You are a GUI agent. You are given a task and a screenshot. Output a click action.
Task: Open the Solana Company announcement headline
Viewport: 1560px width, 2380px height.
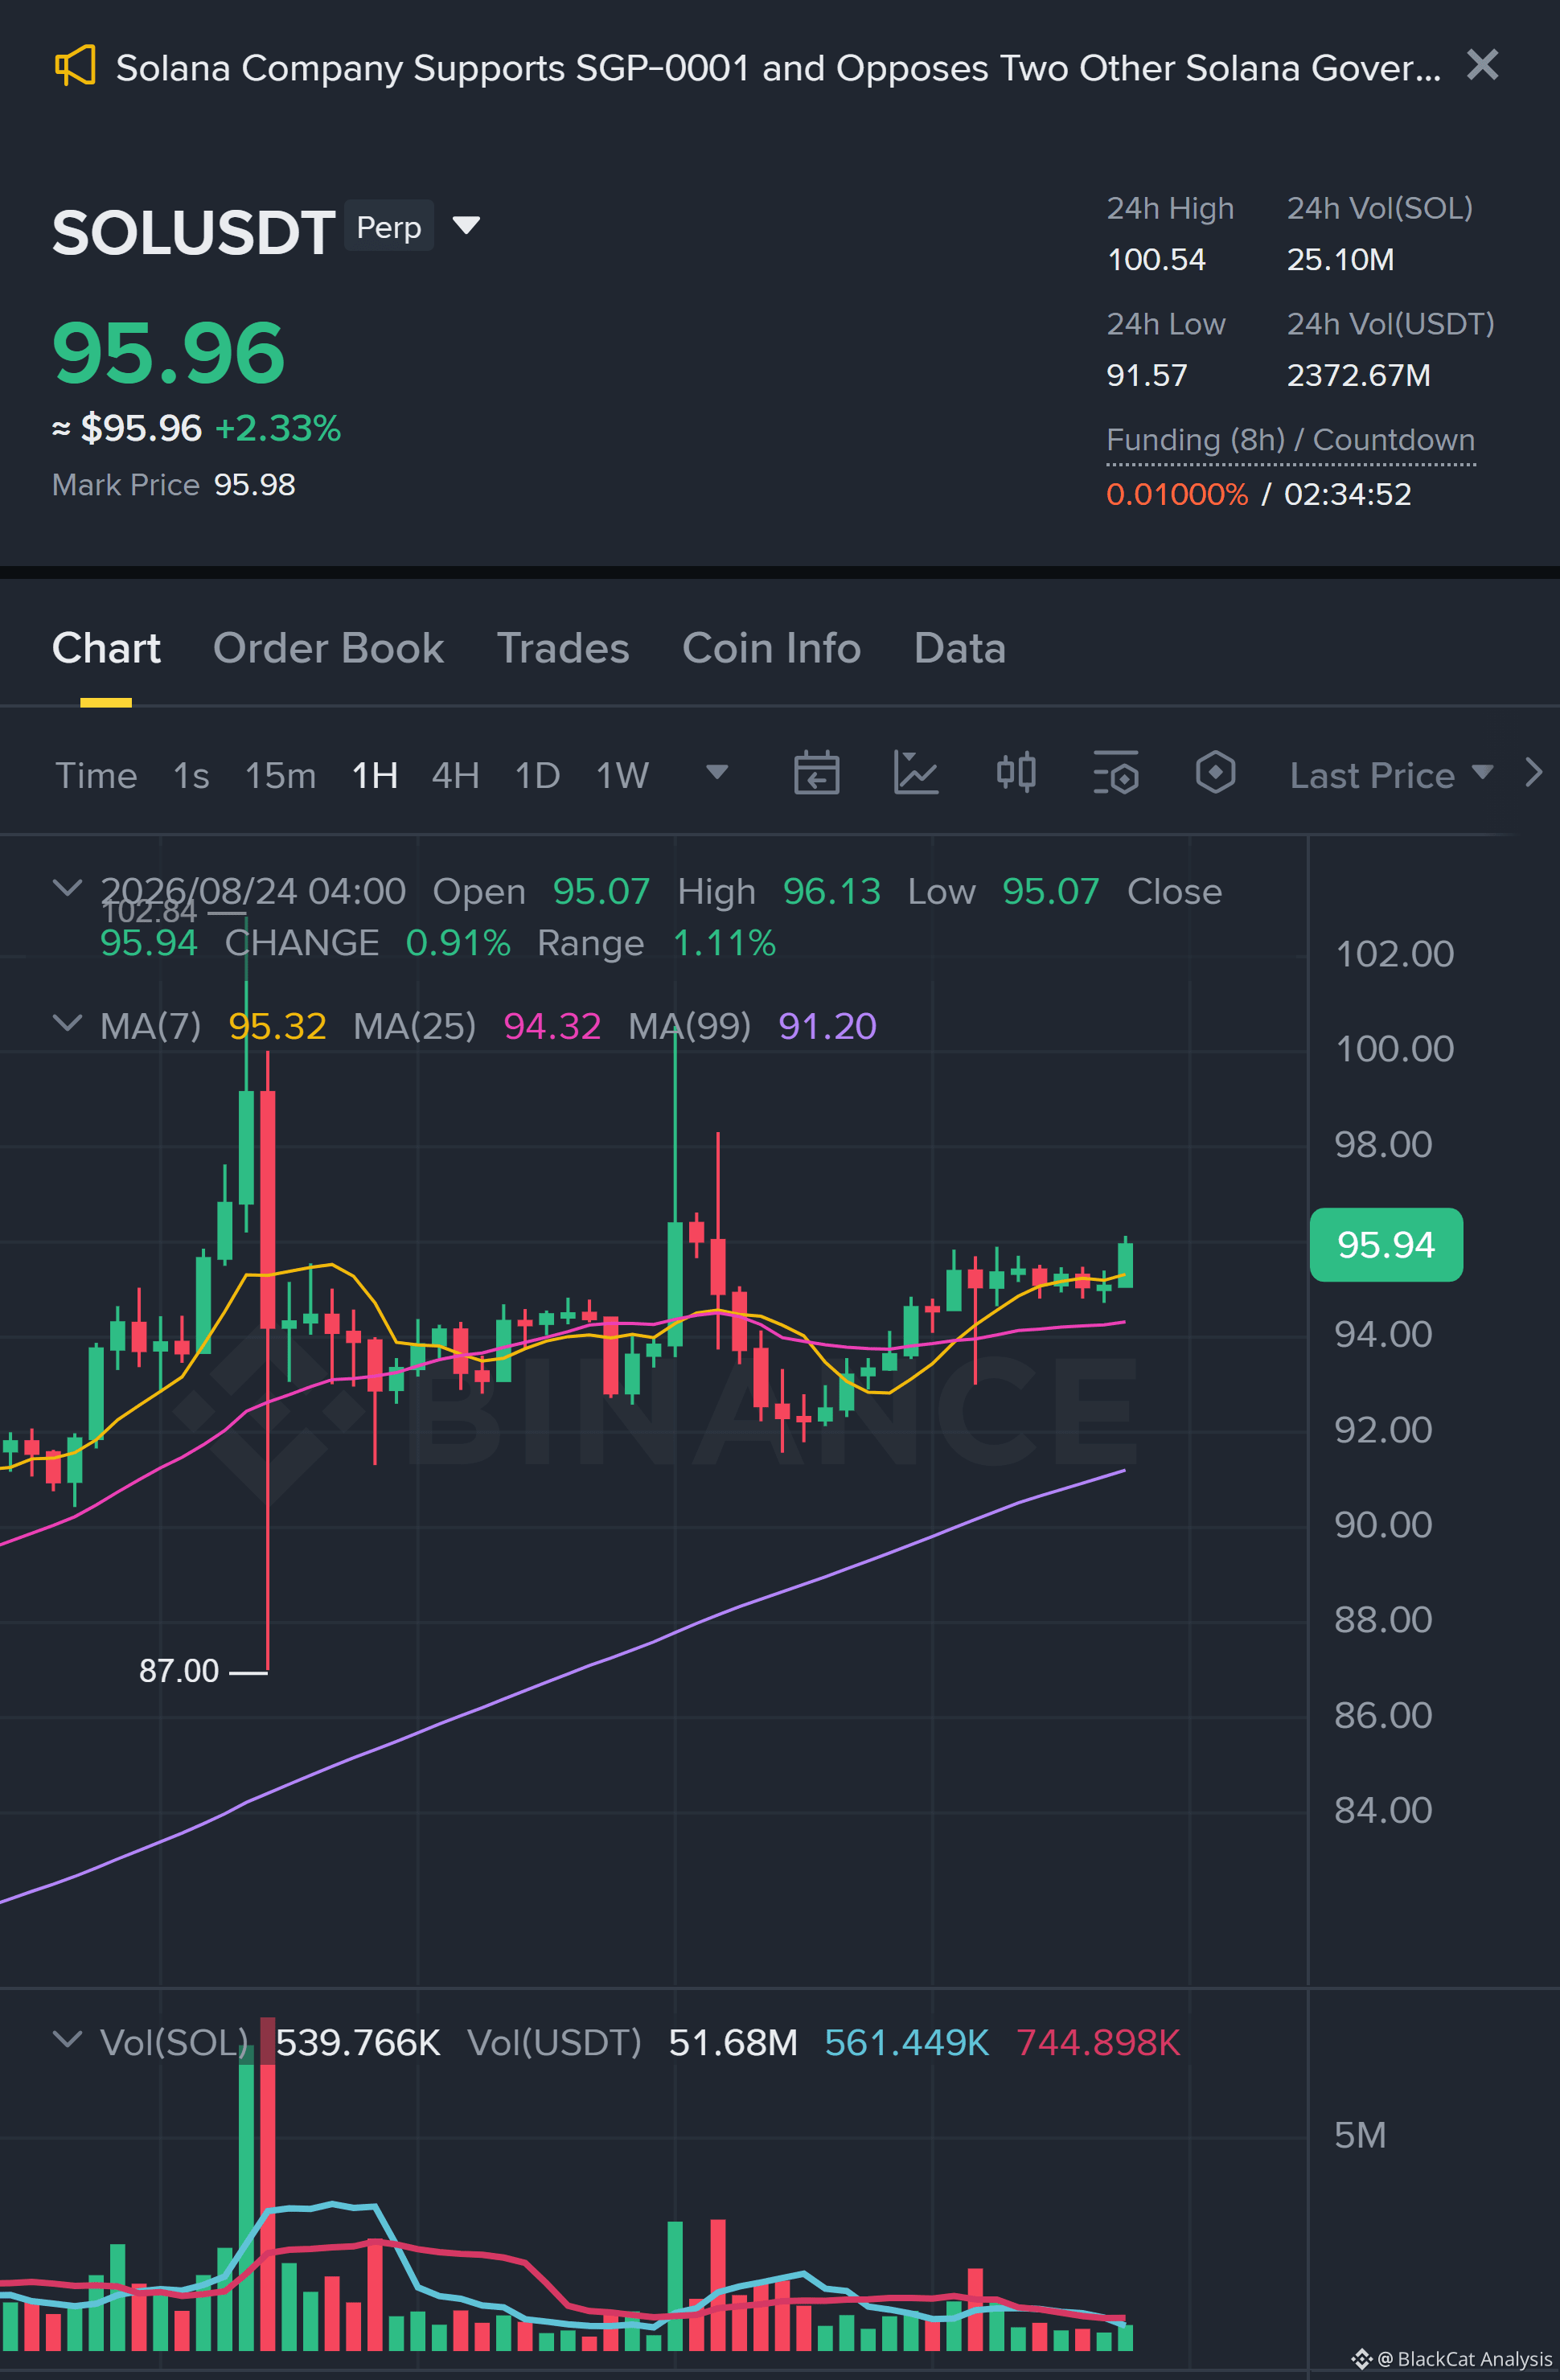click(x=779, y=67)
